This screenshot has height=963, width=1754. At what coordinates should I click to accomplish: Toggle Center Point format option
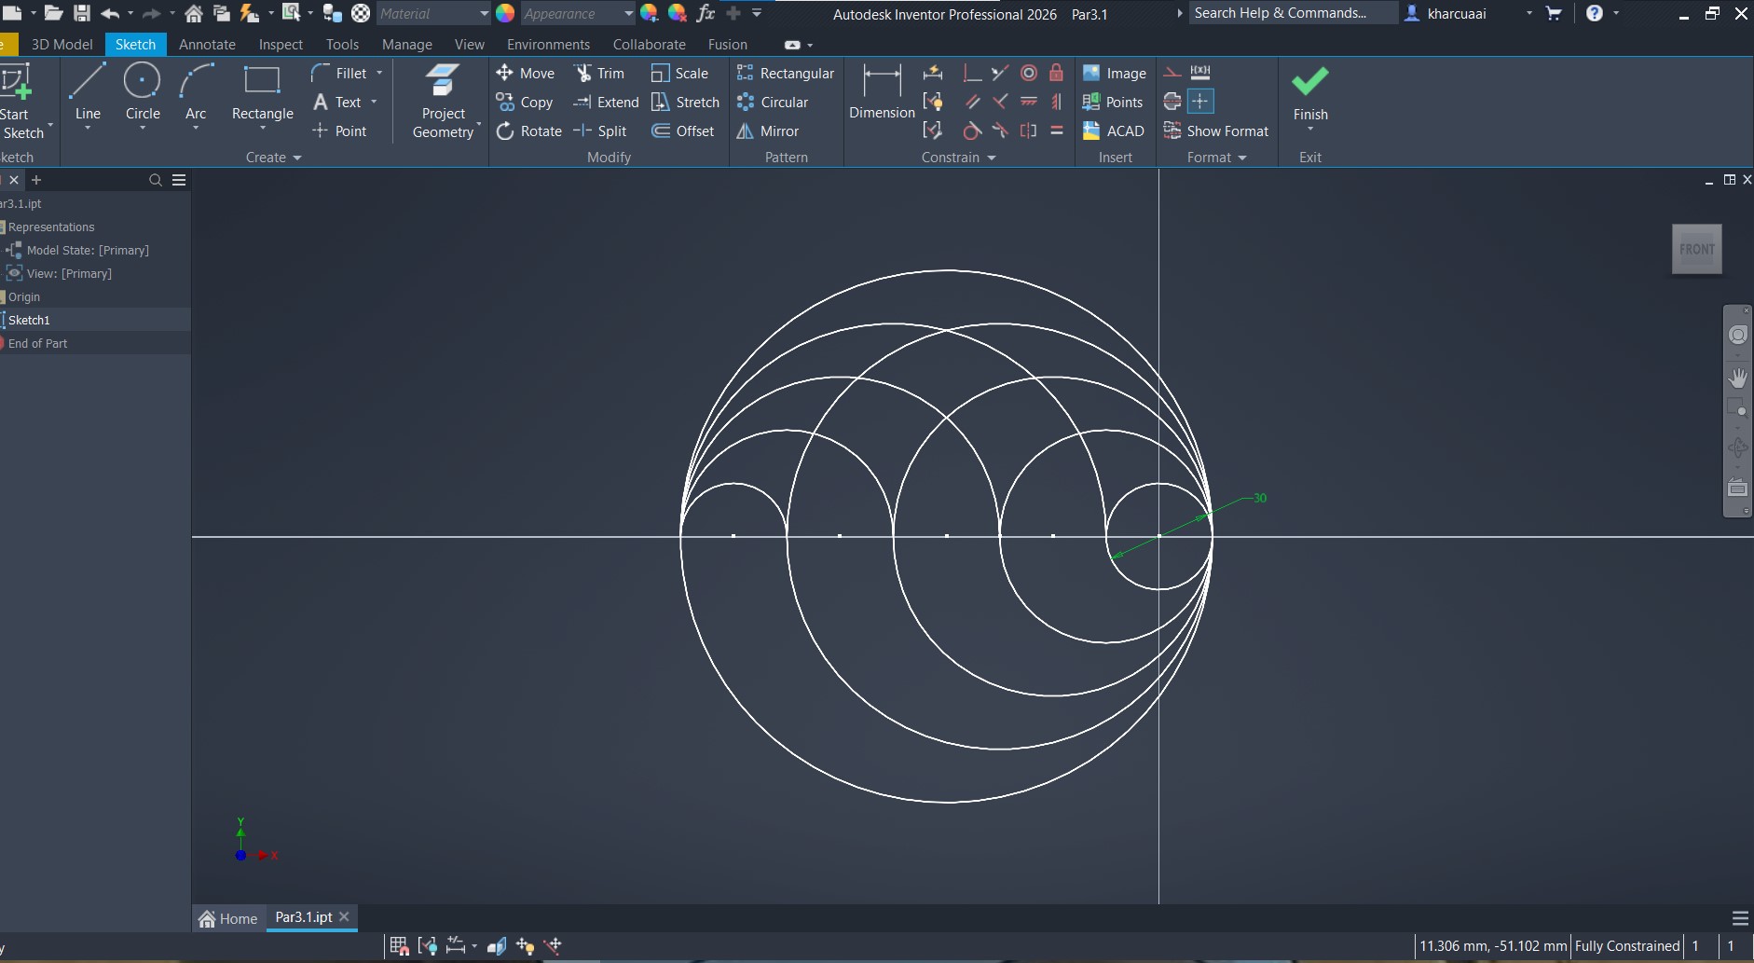click(1200, 102)
